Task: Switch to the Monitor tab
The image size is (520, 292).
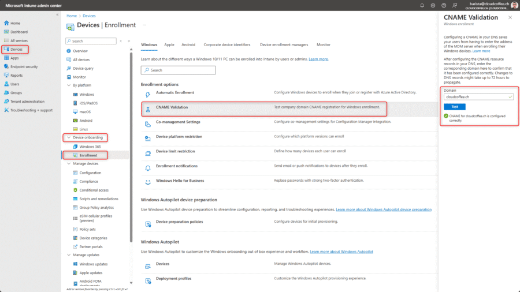Action: point(324,44)
